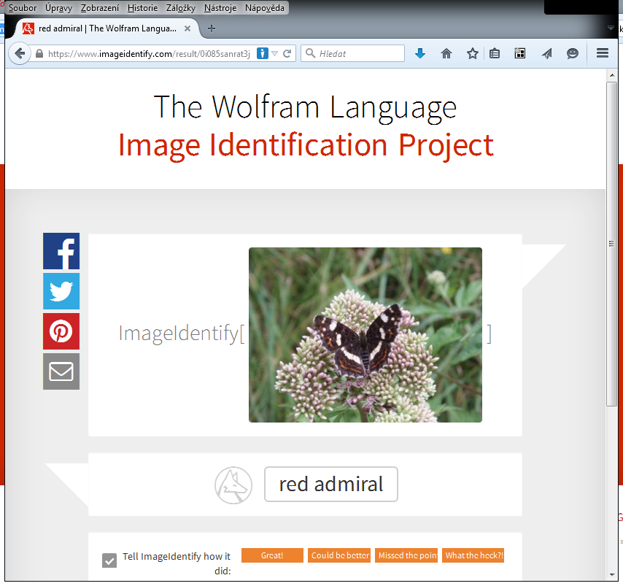Open the Nástroje menu
The height and width of the screenshot is (586, 623).
click(x=220, y=8)
